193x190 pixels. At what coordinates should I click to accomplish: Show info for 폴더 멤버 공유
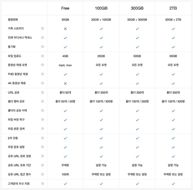(x=42, y=101)
